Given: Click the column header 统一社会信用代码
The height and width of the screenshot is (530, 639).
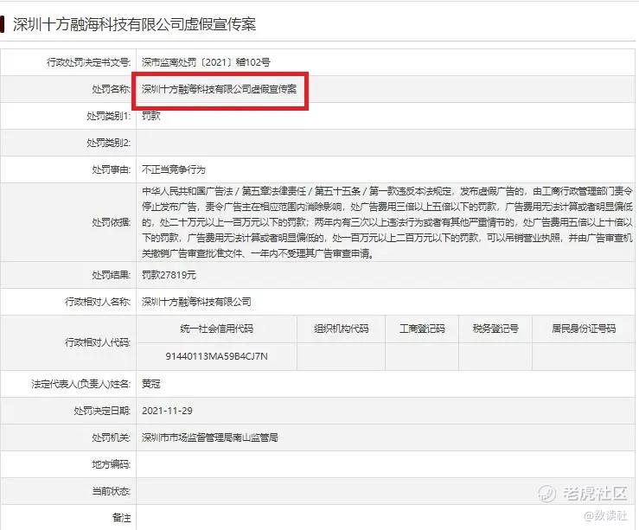Looking at the screenshot, I should [217, 329].
